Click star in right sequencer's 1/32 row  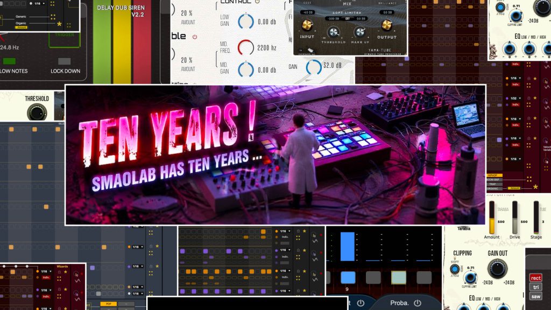(535, 98)
